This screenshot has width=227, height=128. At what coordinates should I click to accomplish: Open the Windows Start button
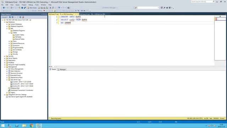[x=3, y=126]
